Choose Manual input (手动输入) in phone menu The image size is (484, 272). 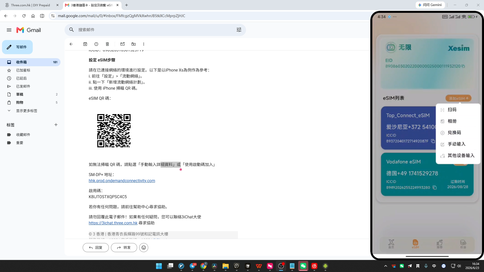click(x=458, y=144)
